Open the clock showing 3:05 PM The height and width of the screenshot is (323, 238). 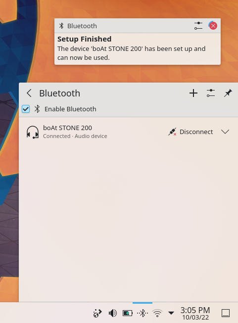(x=195, y=313)
